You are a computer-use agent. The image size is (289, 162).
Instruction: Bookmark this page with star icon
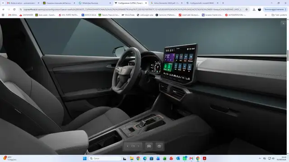click(247, 9)
